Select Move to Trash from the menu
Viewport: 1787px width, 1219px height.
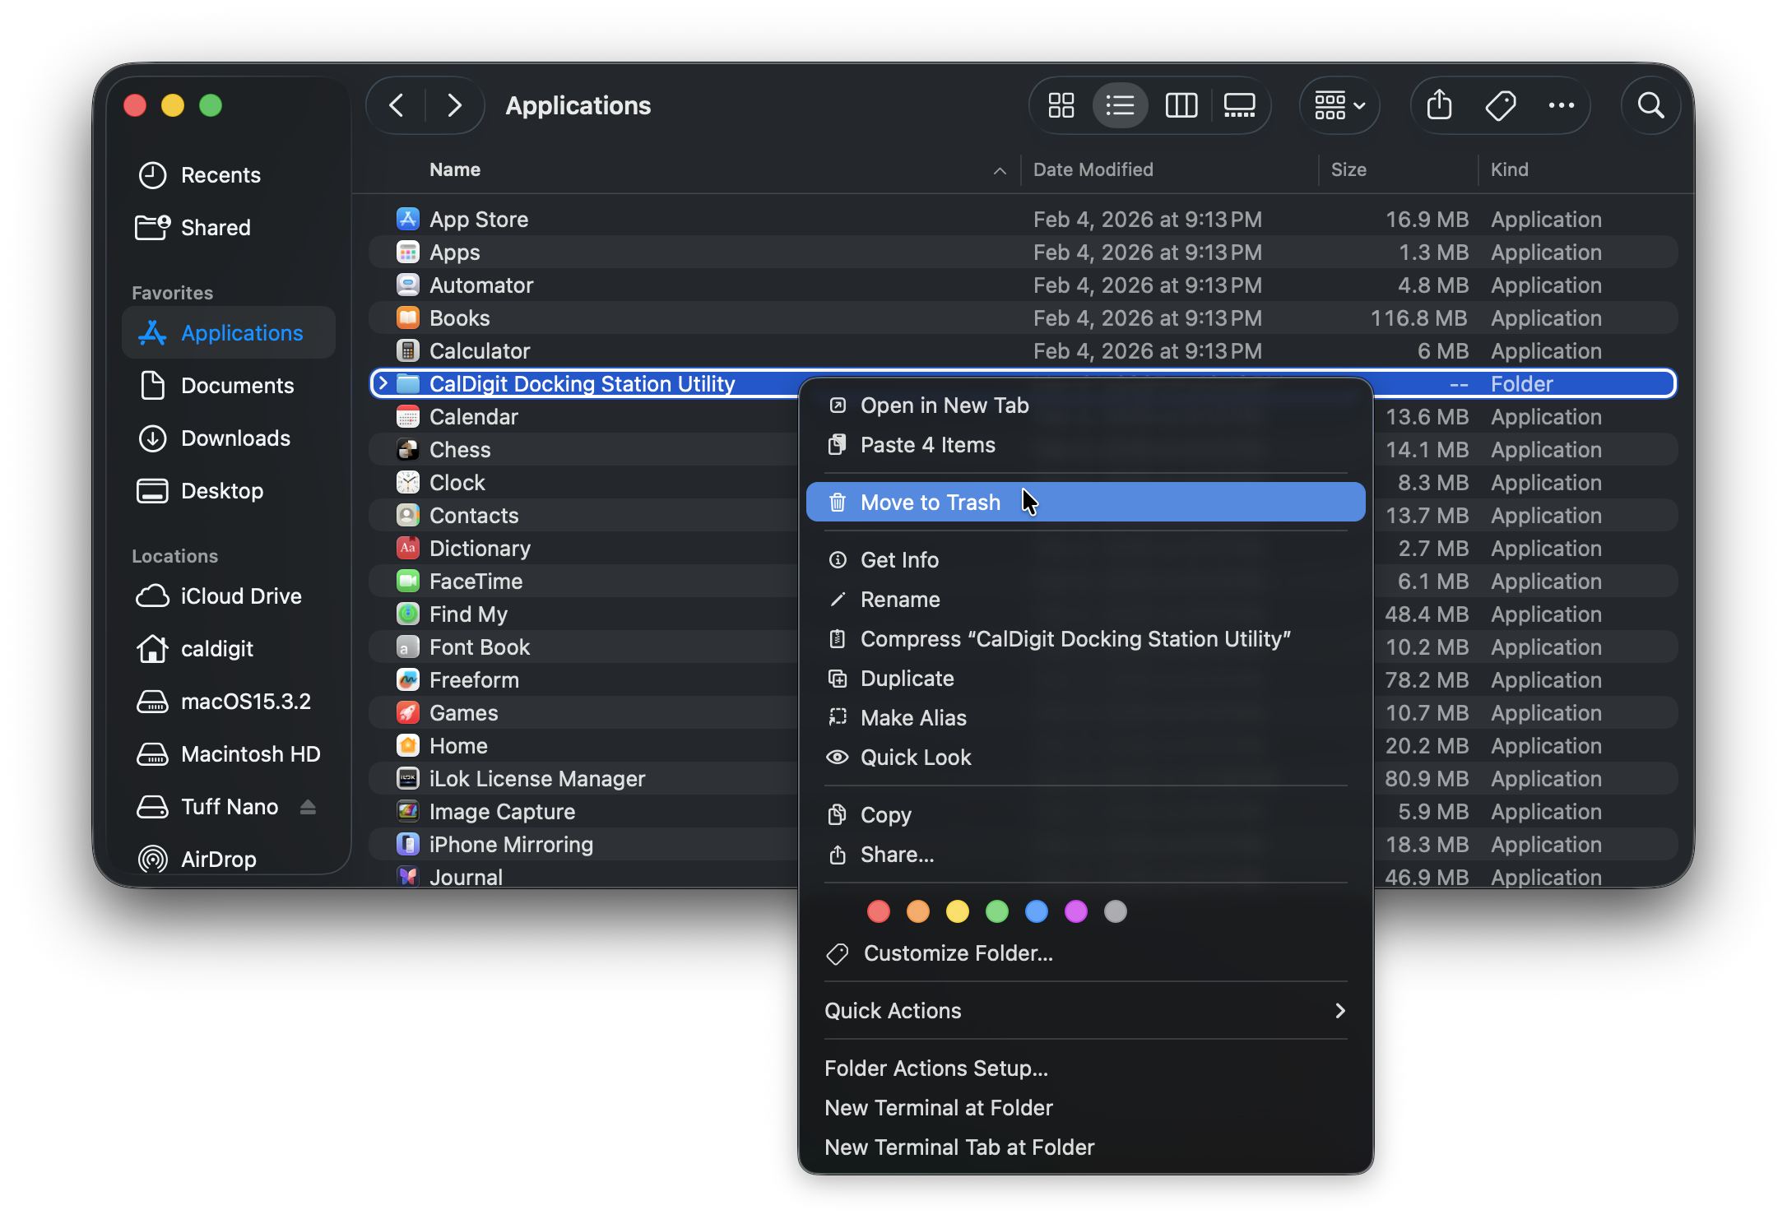click(x=931, y=502)
